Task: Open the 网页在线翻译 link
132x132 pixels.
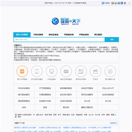Action: pos(87,95)
